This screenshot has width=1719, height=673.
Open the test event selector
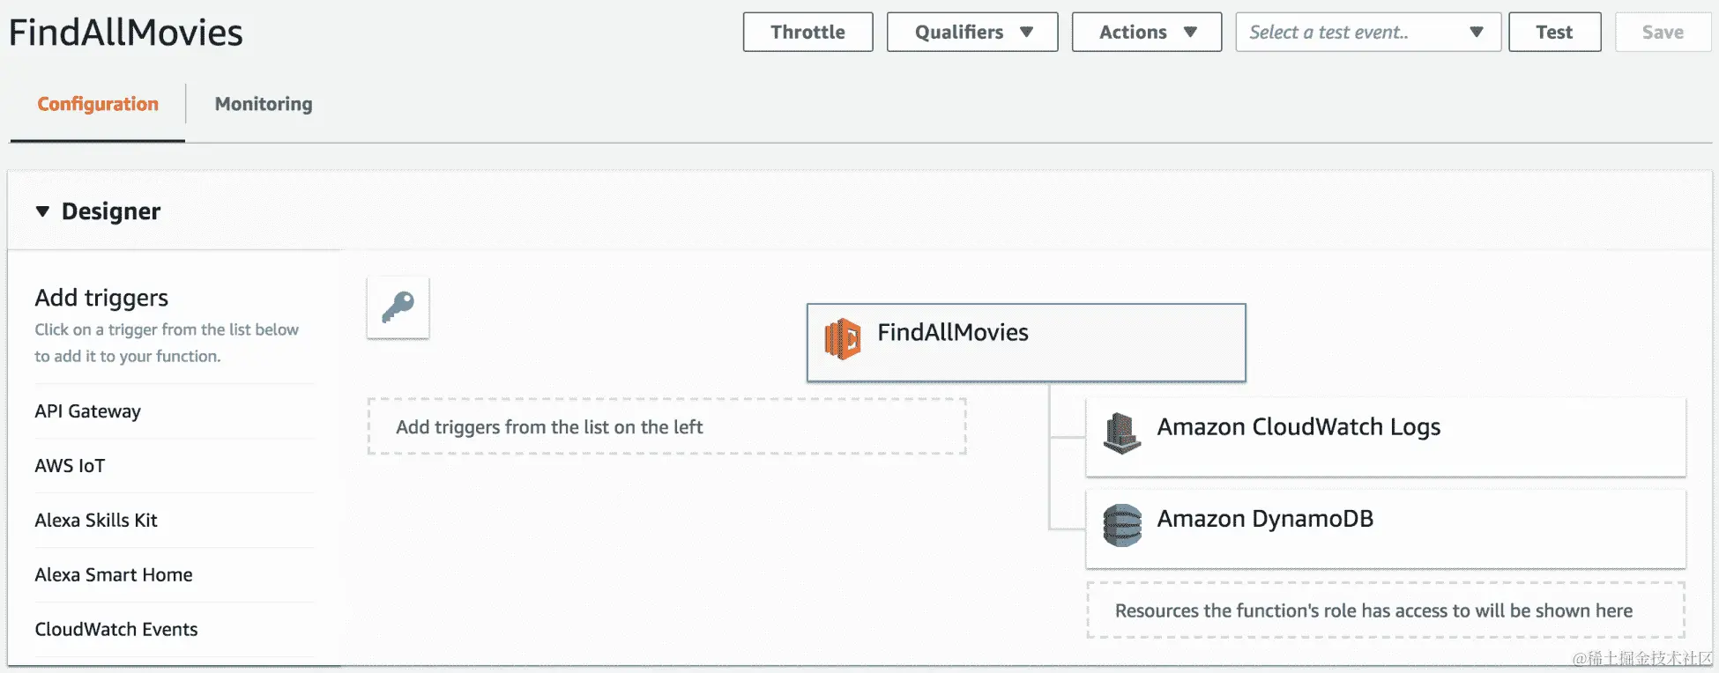(1367, 33)
